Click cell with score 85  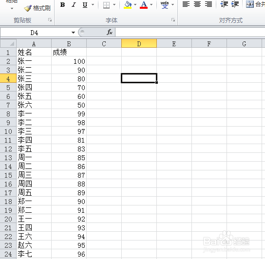(69, 157)
